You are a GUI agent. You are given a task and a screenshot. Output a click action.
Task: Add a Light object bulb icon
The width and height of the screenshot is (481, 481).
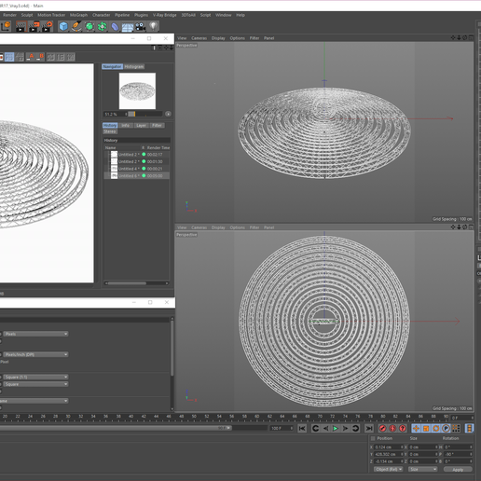click(153, 27)
